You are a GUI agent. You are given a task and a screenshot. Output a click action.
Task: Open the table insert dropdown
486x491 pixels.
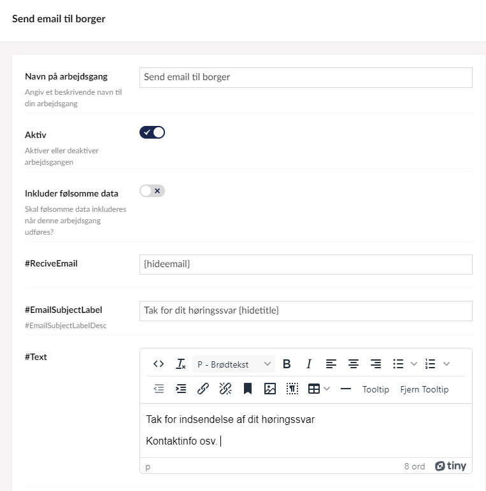pos(319,389)
